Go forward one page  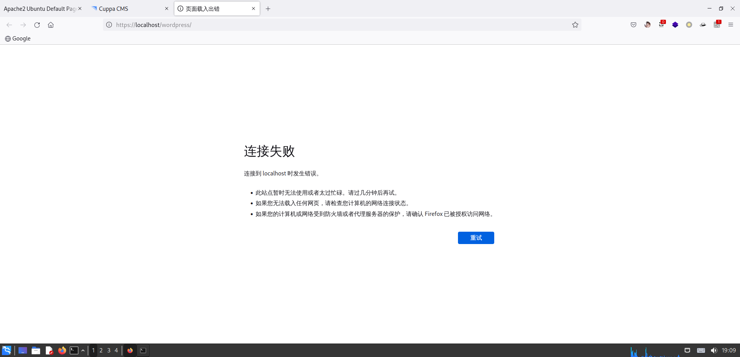coord(23,25)
